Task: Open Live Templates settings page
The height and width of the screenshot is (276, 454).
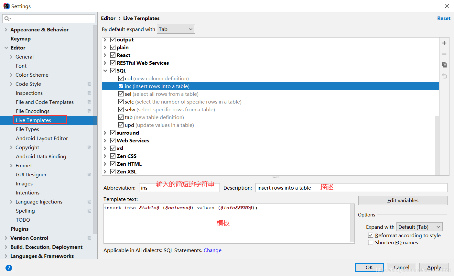Action: (34, 120)
